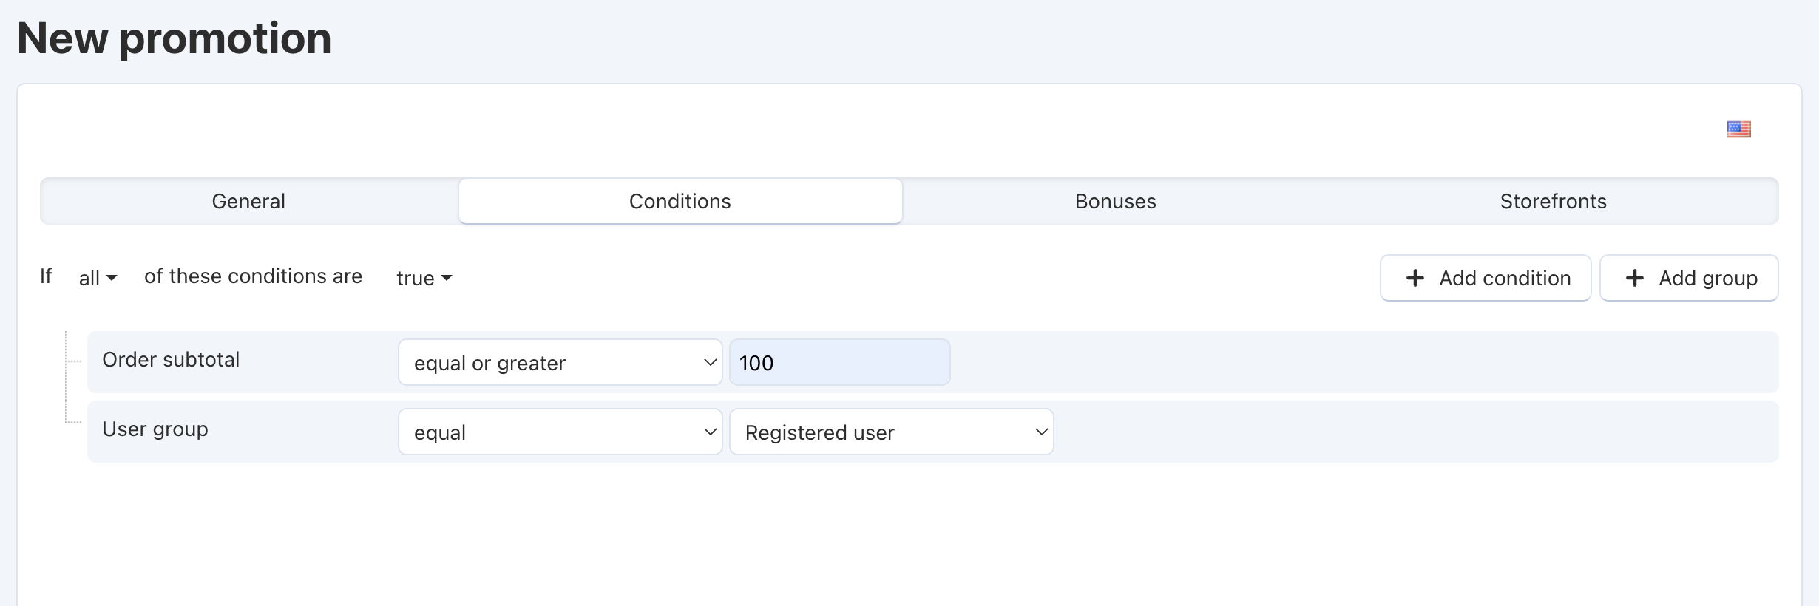Click the caret arrow next to 'all'
The height and width of the screenshot is (606, 1819).
pos(112,278)
